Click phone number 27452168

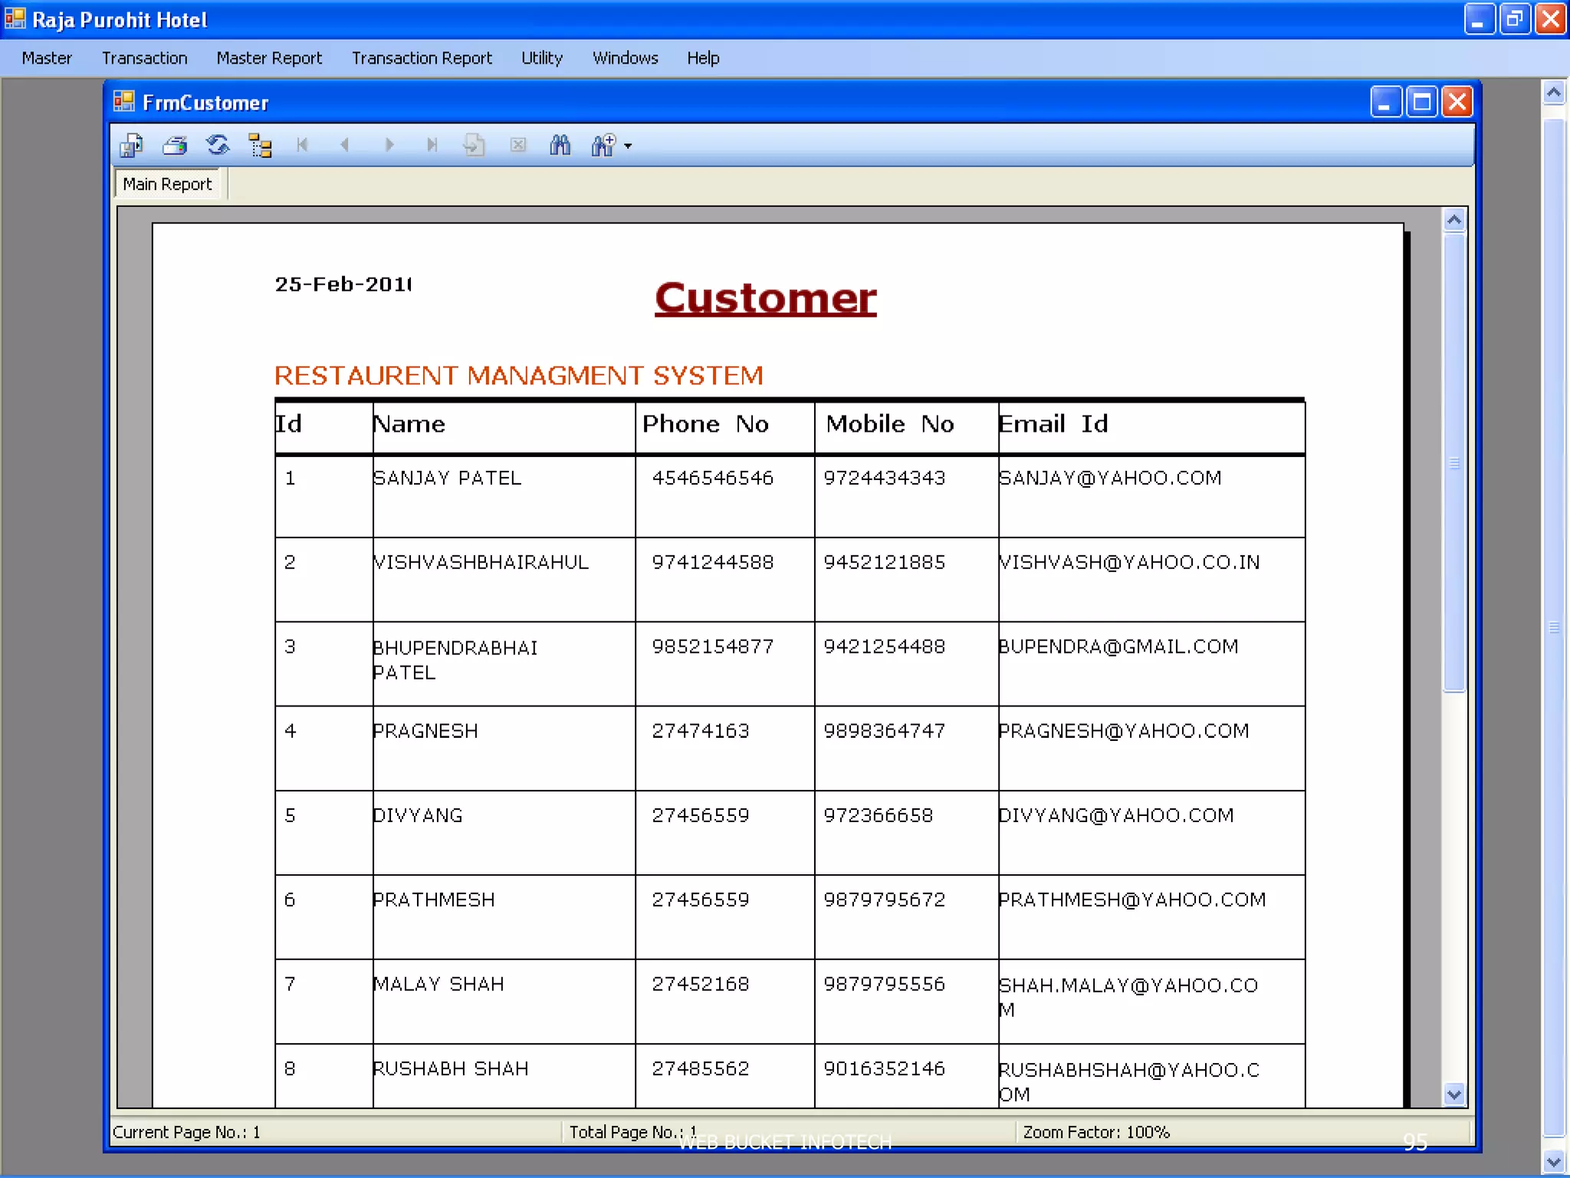pyautogui.click(x=701, y=984)
